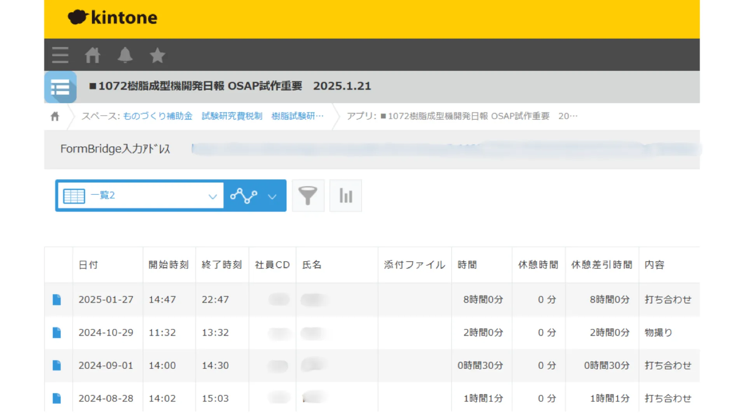Go to portal via home icon in dark toolbar

(x=92, y=55)
